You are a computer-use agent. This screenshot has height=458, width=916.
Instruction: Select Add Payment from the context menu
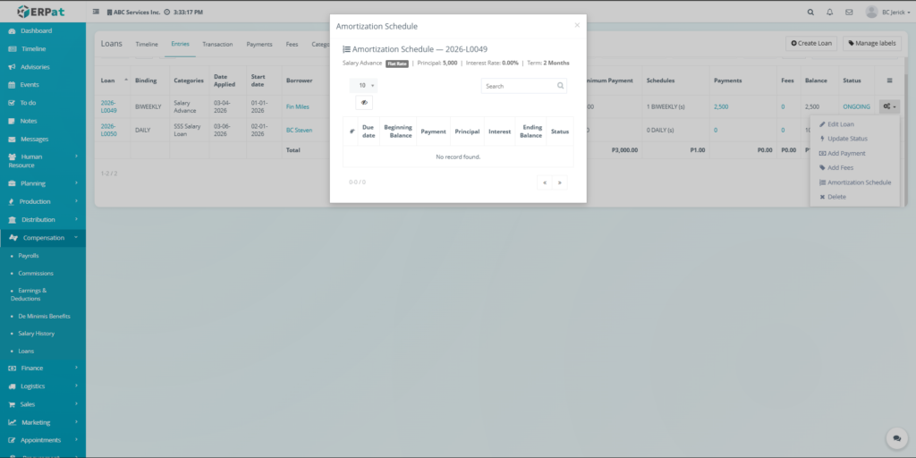[845, 154]
